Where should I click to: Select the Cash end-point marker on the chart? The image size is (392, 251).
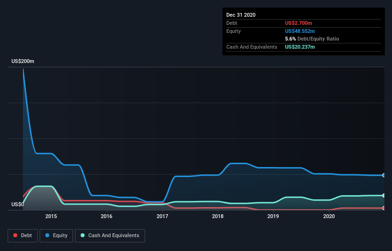click(384, 196)
